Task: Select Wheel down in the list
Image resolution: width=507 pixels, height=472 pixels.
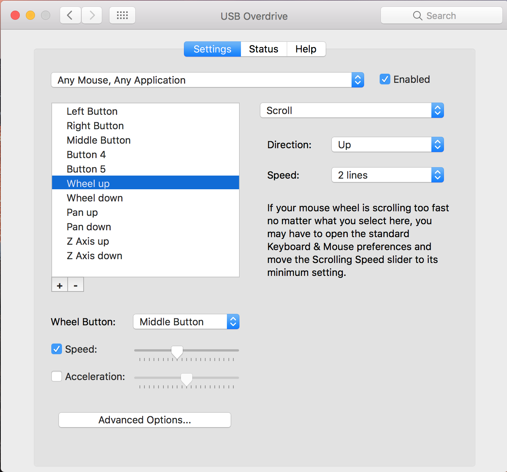Action: [146, 198]
